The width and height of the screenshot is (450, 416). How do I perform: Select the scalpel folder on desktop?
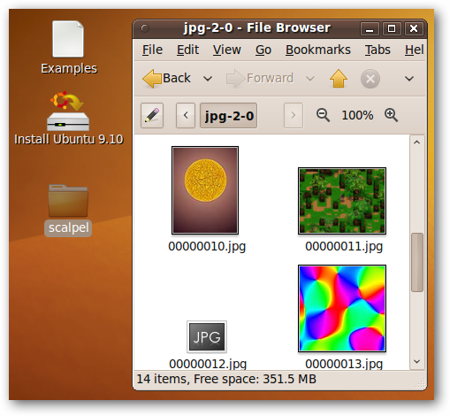[68, 201]
